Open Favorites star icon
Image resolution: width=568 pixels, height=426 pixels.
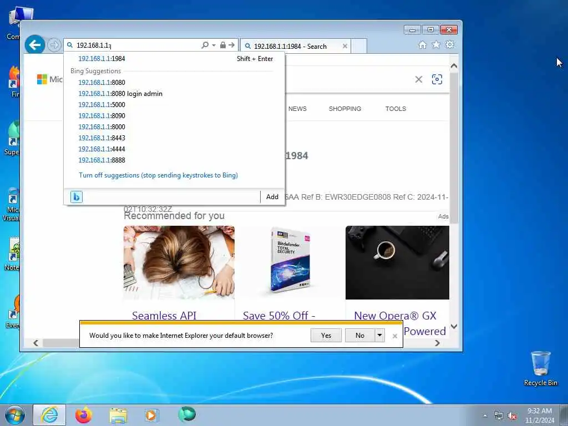tap(436, 44)
